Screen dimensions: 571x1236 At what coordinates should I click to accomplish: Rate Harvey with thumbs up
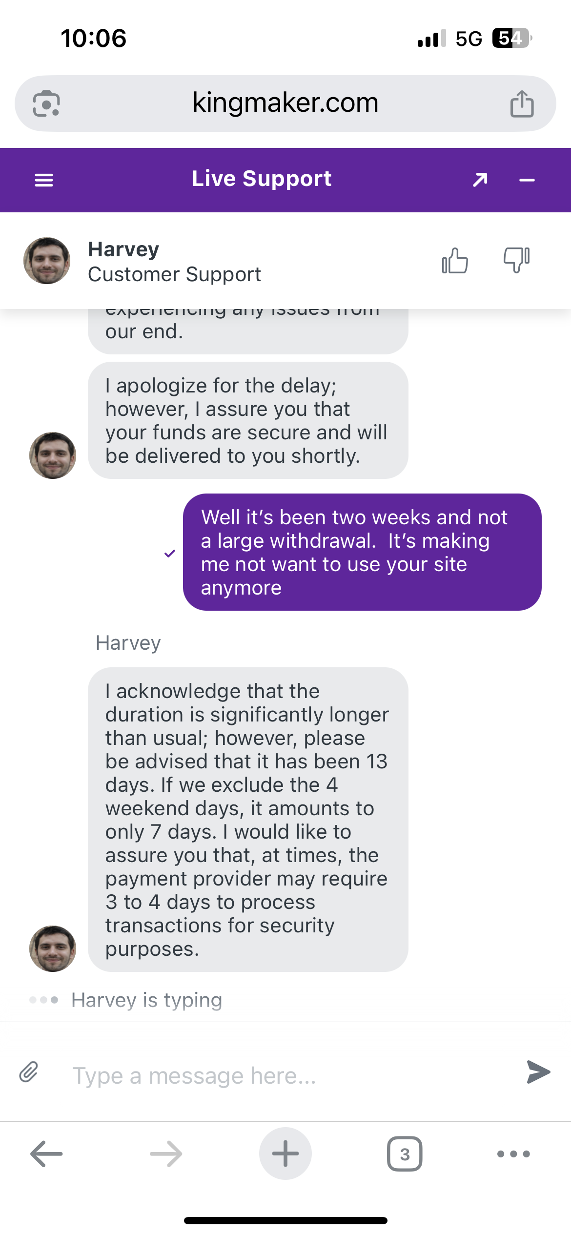click(455, 261)
